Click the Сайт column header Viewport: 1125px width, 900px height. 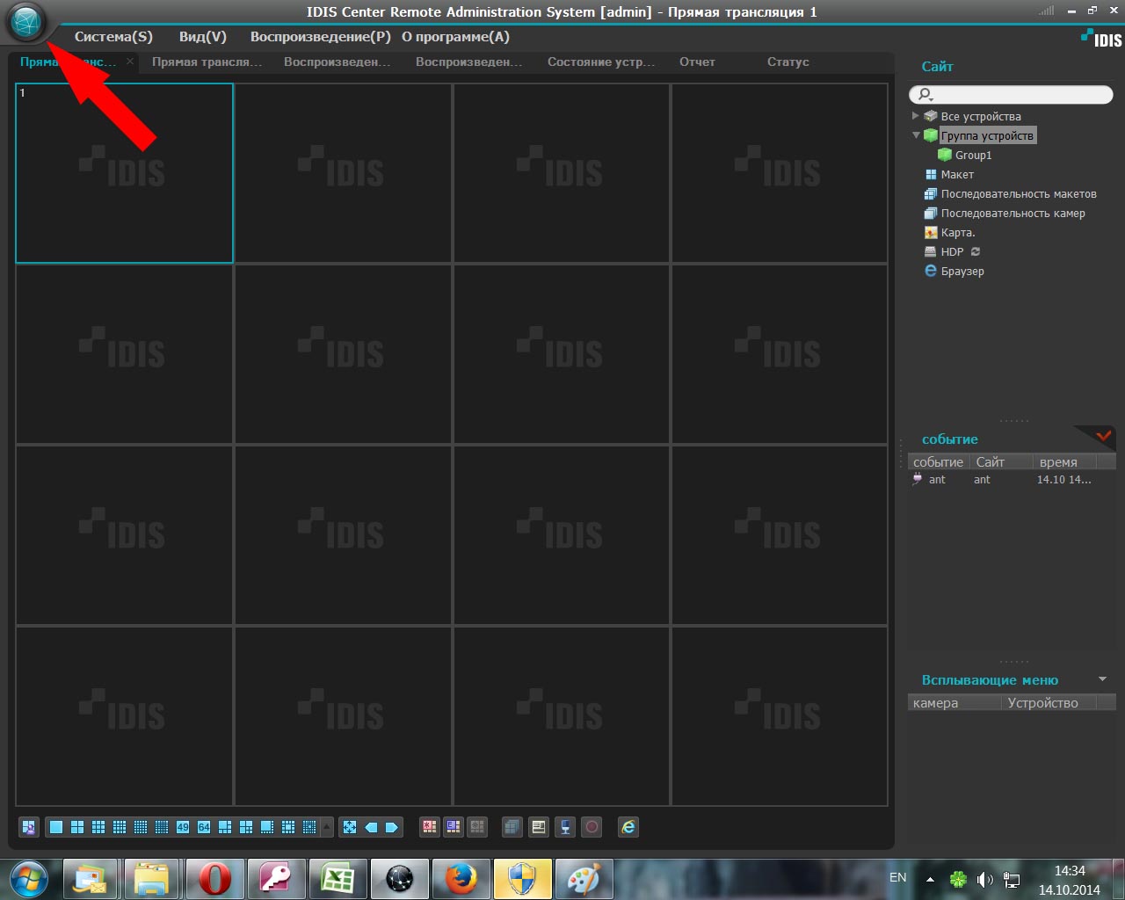(1001, 462)
